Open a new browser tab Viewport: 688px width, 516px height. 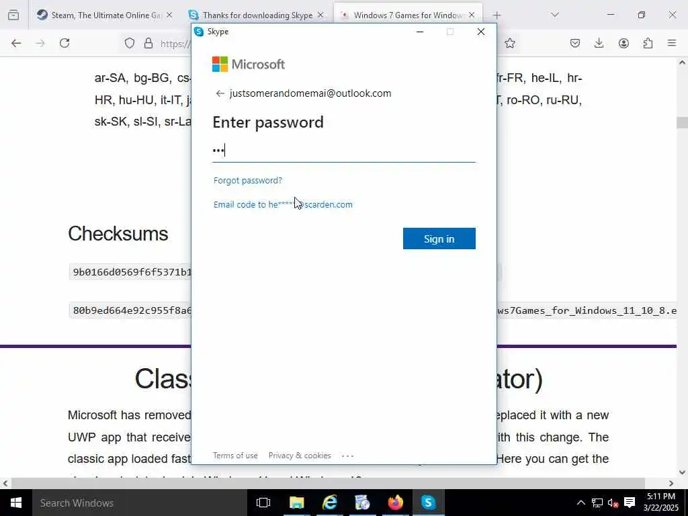pos(497,15)
